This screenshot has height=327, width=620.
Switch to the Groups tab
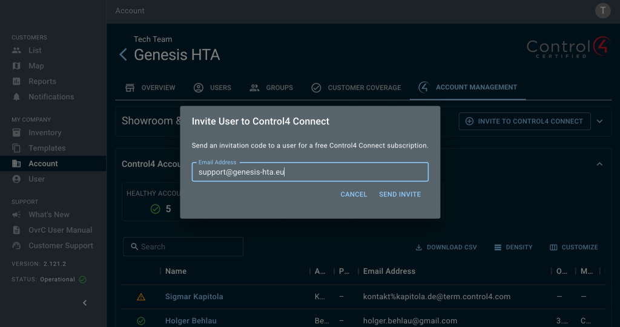[271, 88]
